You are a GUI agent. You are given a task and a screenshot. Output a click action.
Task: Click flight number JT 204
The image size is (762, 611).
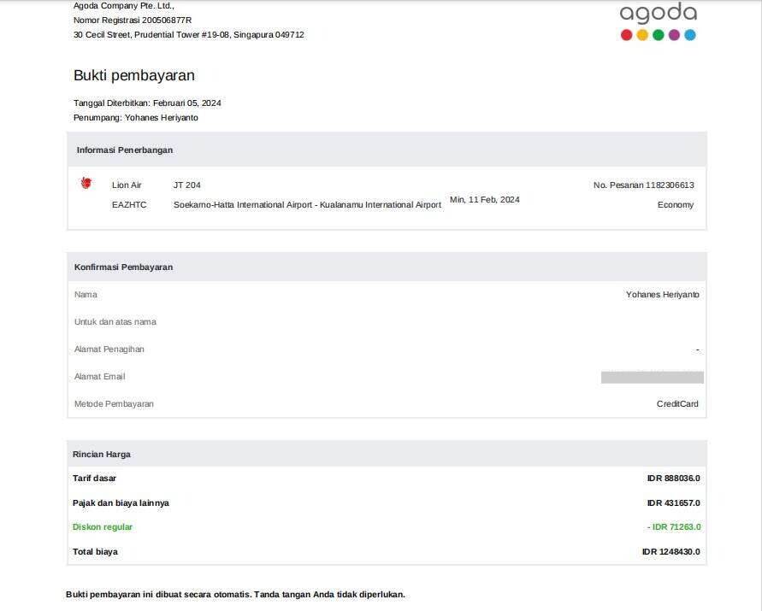pyautogui.click(x=186, y=185)
